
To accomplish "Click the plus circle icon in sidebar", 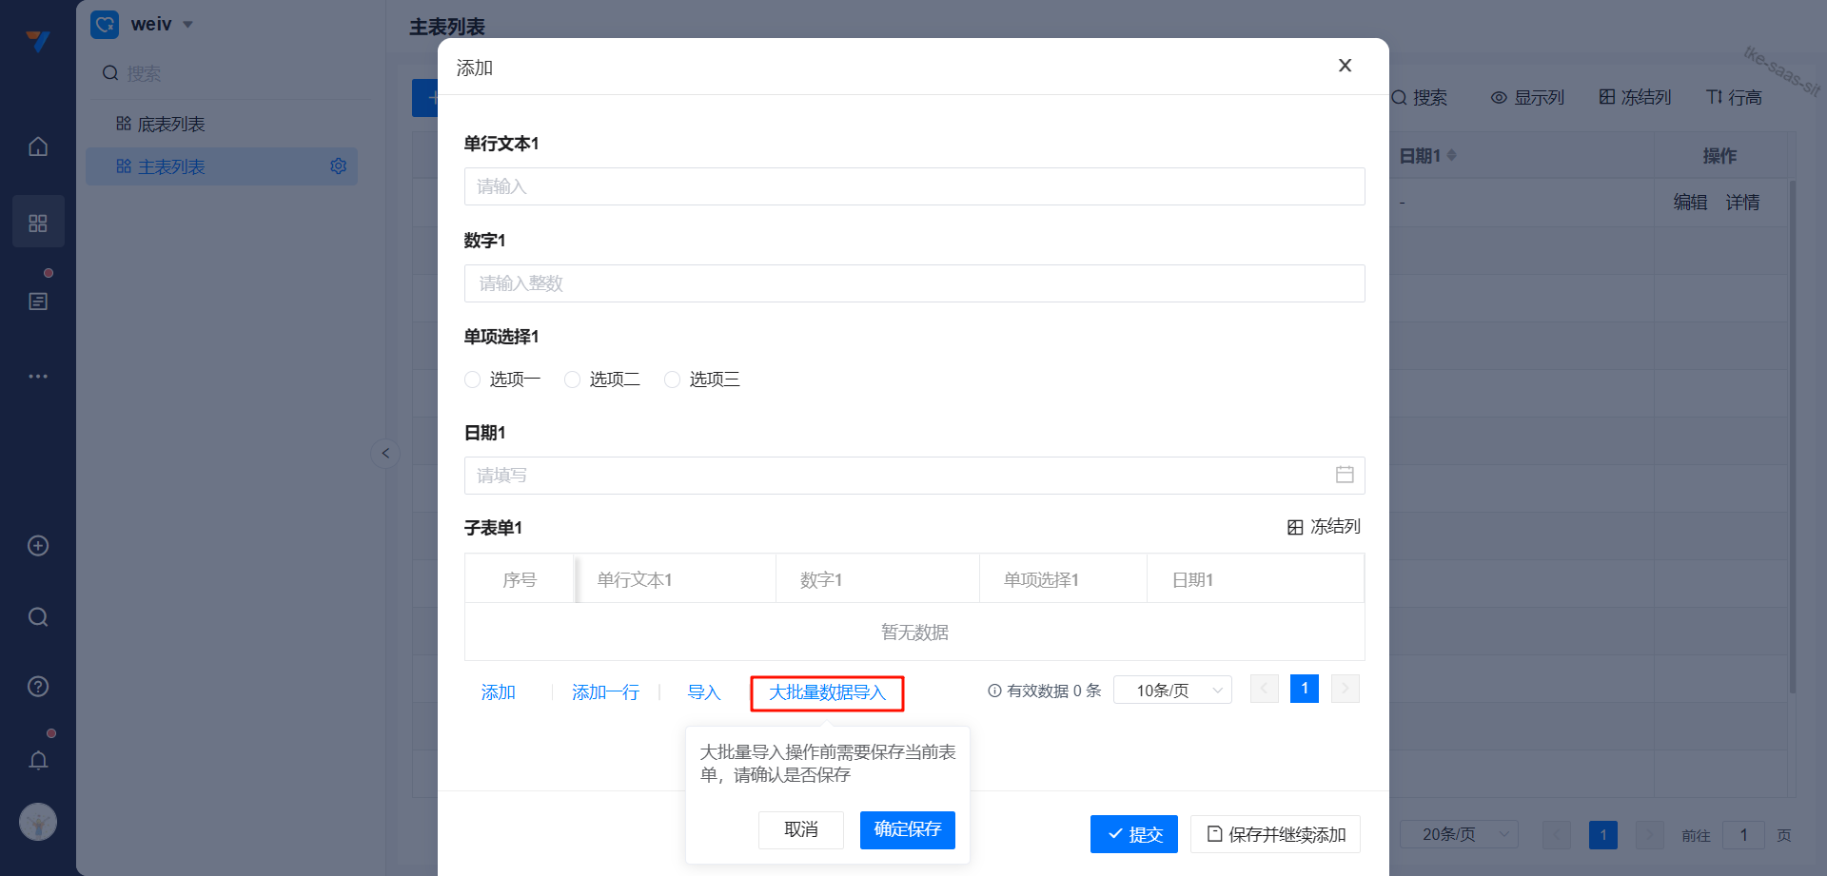I will point(38,546).
